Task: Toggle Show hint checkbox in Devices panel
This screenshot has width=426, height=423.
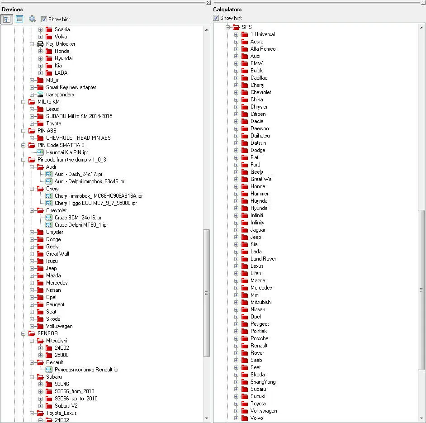Action: click(x=44, y=19)
